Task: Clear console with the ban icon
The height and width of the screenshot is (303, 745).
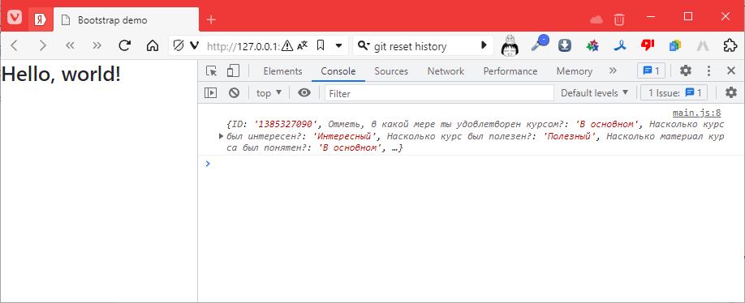Action: (234, 93)
